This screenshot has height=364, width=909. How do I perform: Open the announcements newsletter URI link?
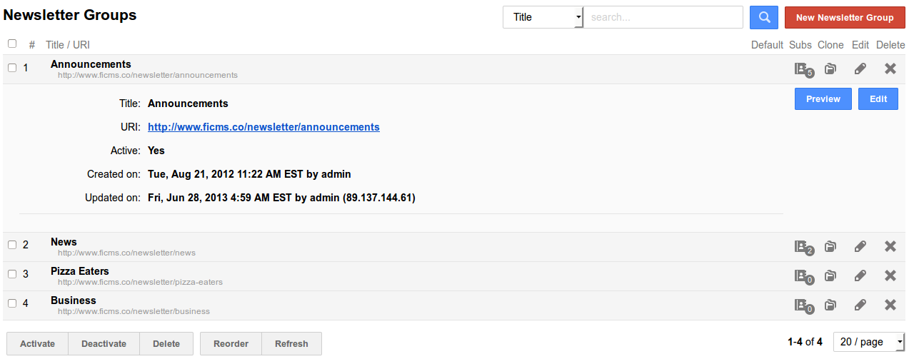(263, 127)
